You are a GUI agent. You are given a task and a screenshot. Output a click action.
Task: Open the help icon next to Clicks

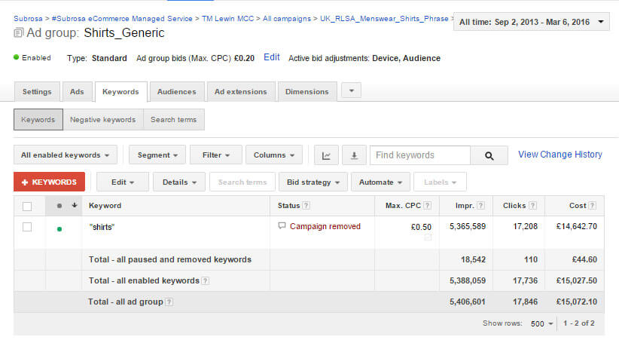[532, 206]
